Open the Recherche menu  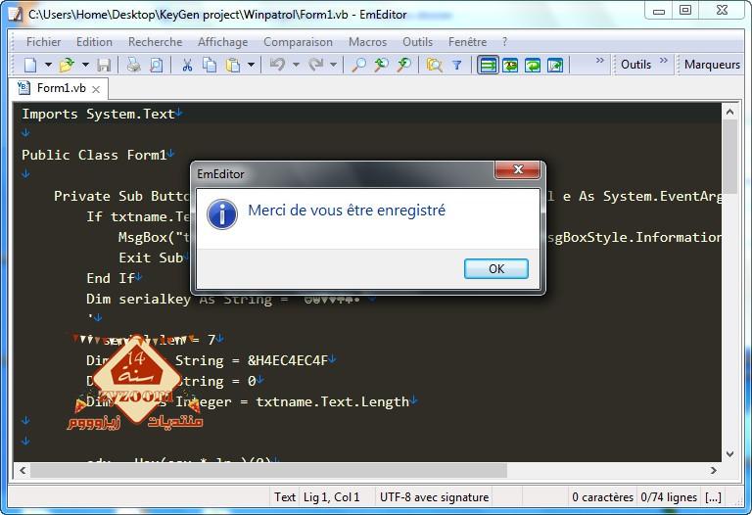(155, 42)
